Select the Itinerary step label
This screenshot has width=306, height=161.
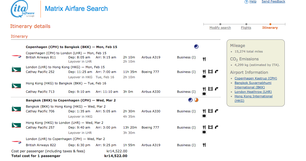(270, 28)
